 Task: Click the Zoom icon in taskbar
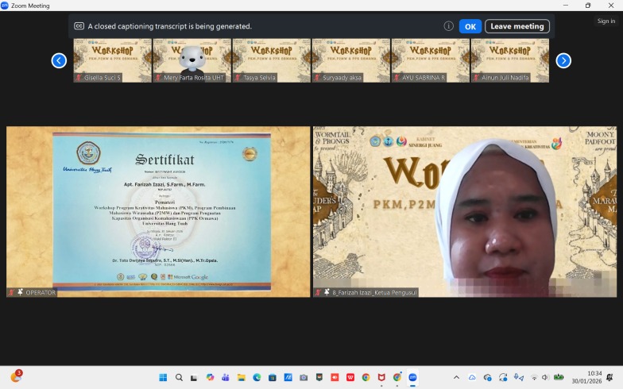point(412,377)
